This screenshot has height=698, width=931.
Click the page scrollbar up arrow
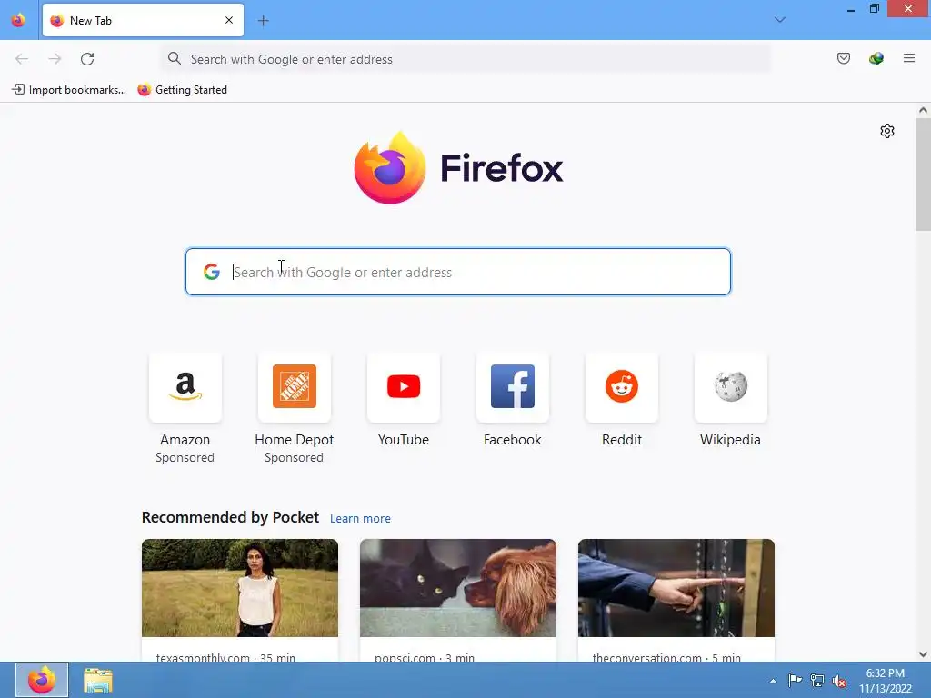point(923,110)
